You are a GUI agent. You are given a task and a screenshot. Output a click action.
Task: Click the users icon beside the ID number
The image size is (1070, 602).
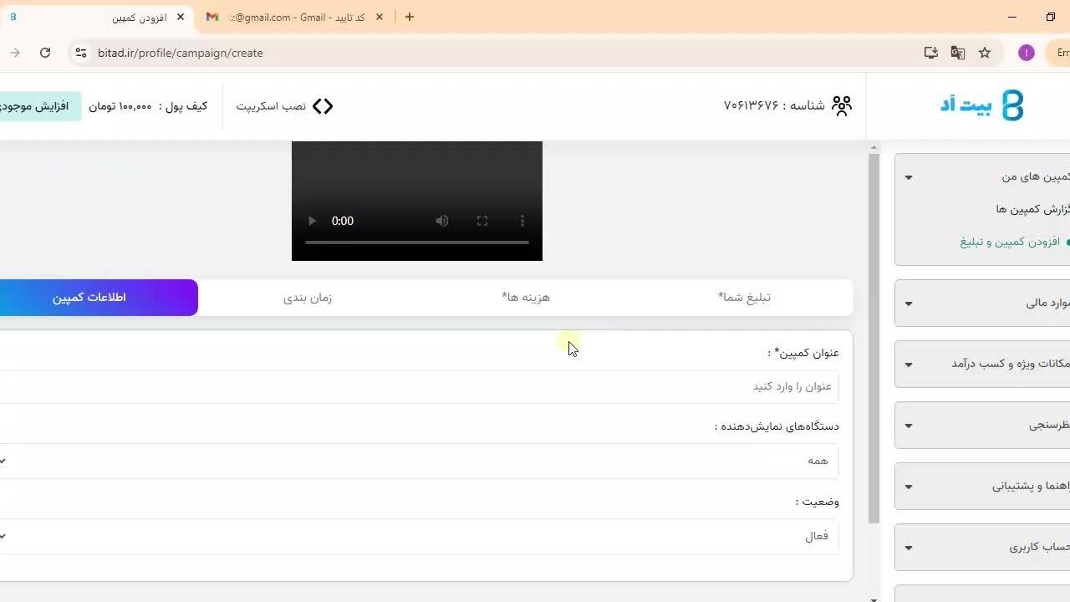coord(842,105)
